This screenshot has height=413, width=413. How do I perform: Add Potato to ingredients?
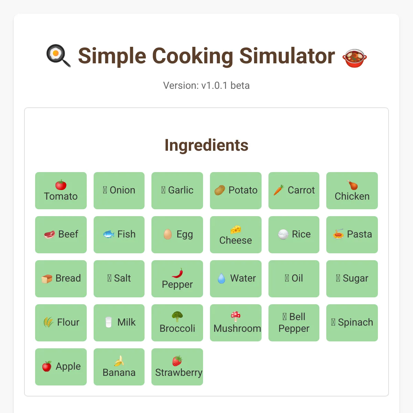tap(236, 191)
